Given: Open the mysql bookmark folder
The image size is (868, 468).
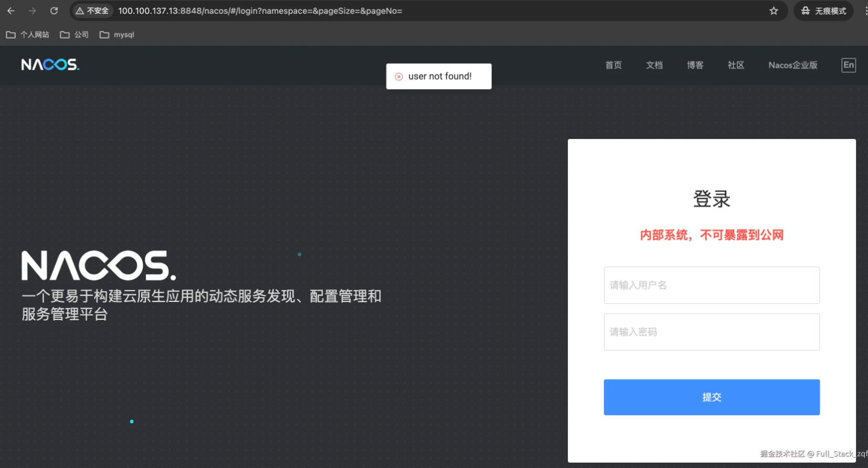Looking at the screenshot, I should pyautogui.click(x=117, y=35).
